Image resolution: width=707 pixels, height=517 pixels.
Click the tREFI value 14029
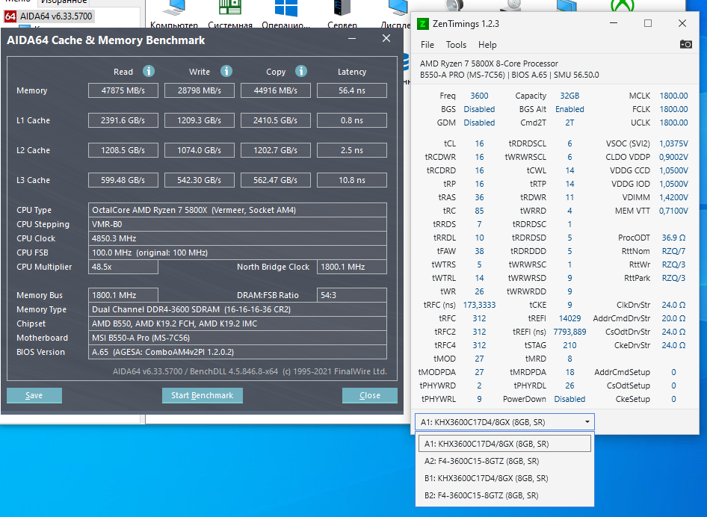point(569,318)
